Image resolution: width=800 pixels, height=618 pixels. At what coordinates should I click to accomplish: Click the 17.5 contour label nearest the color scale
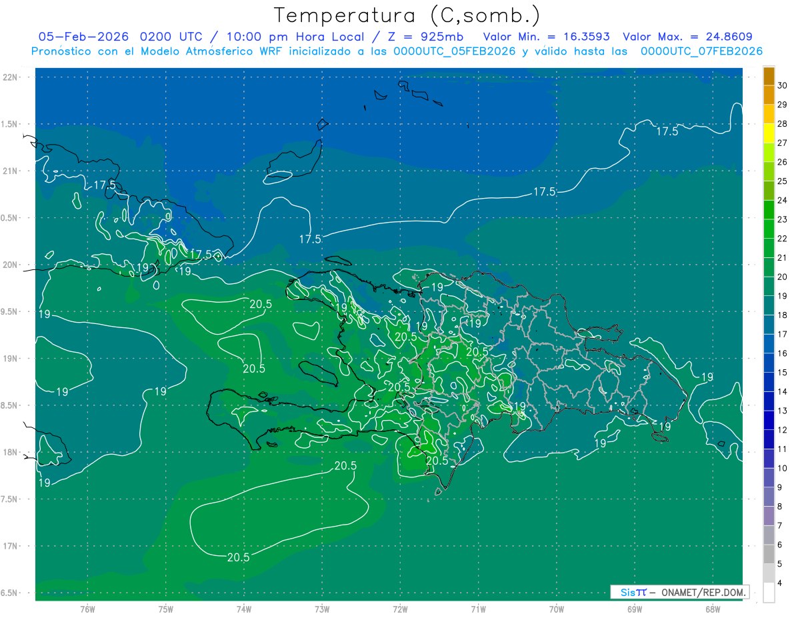667,131
